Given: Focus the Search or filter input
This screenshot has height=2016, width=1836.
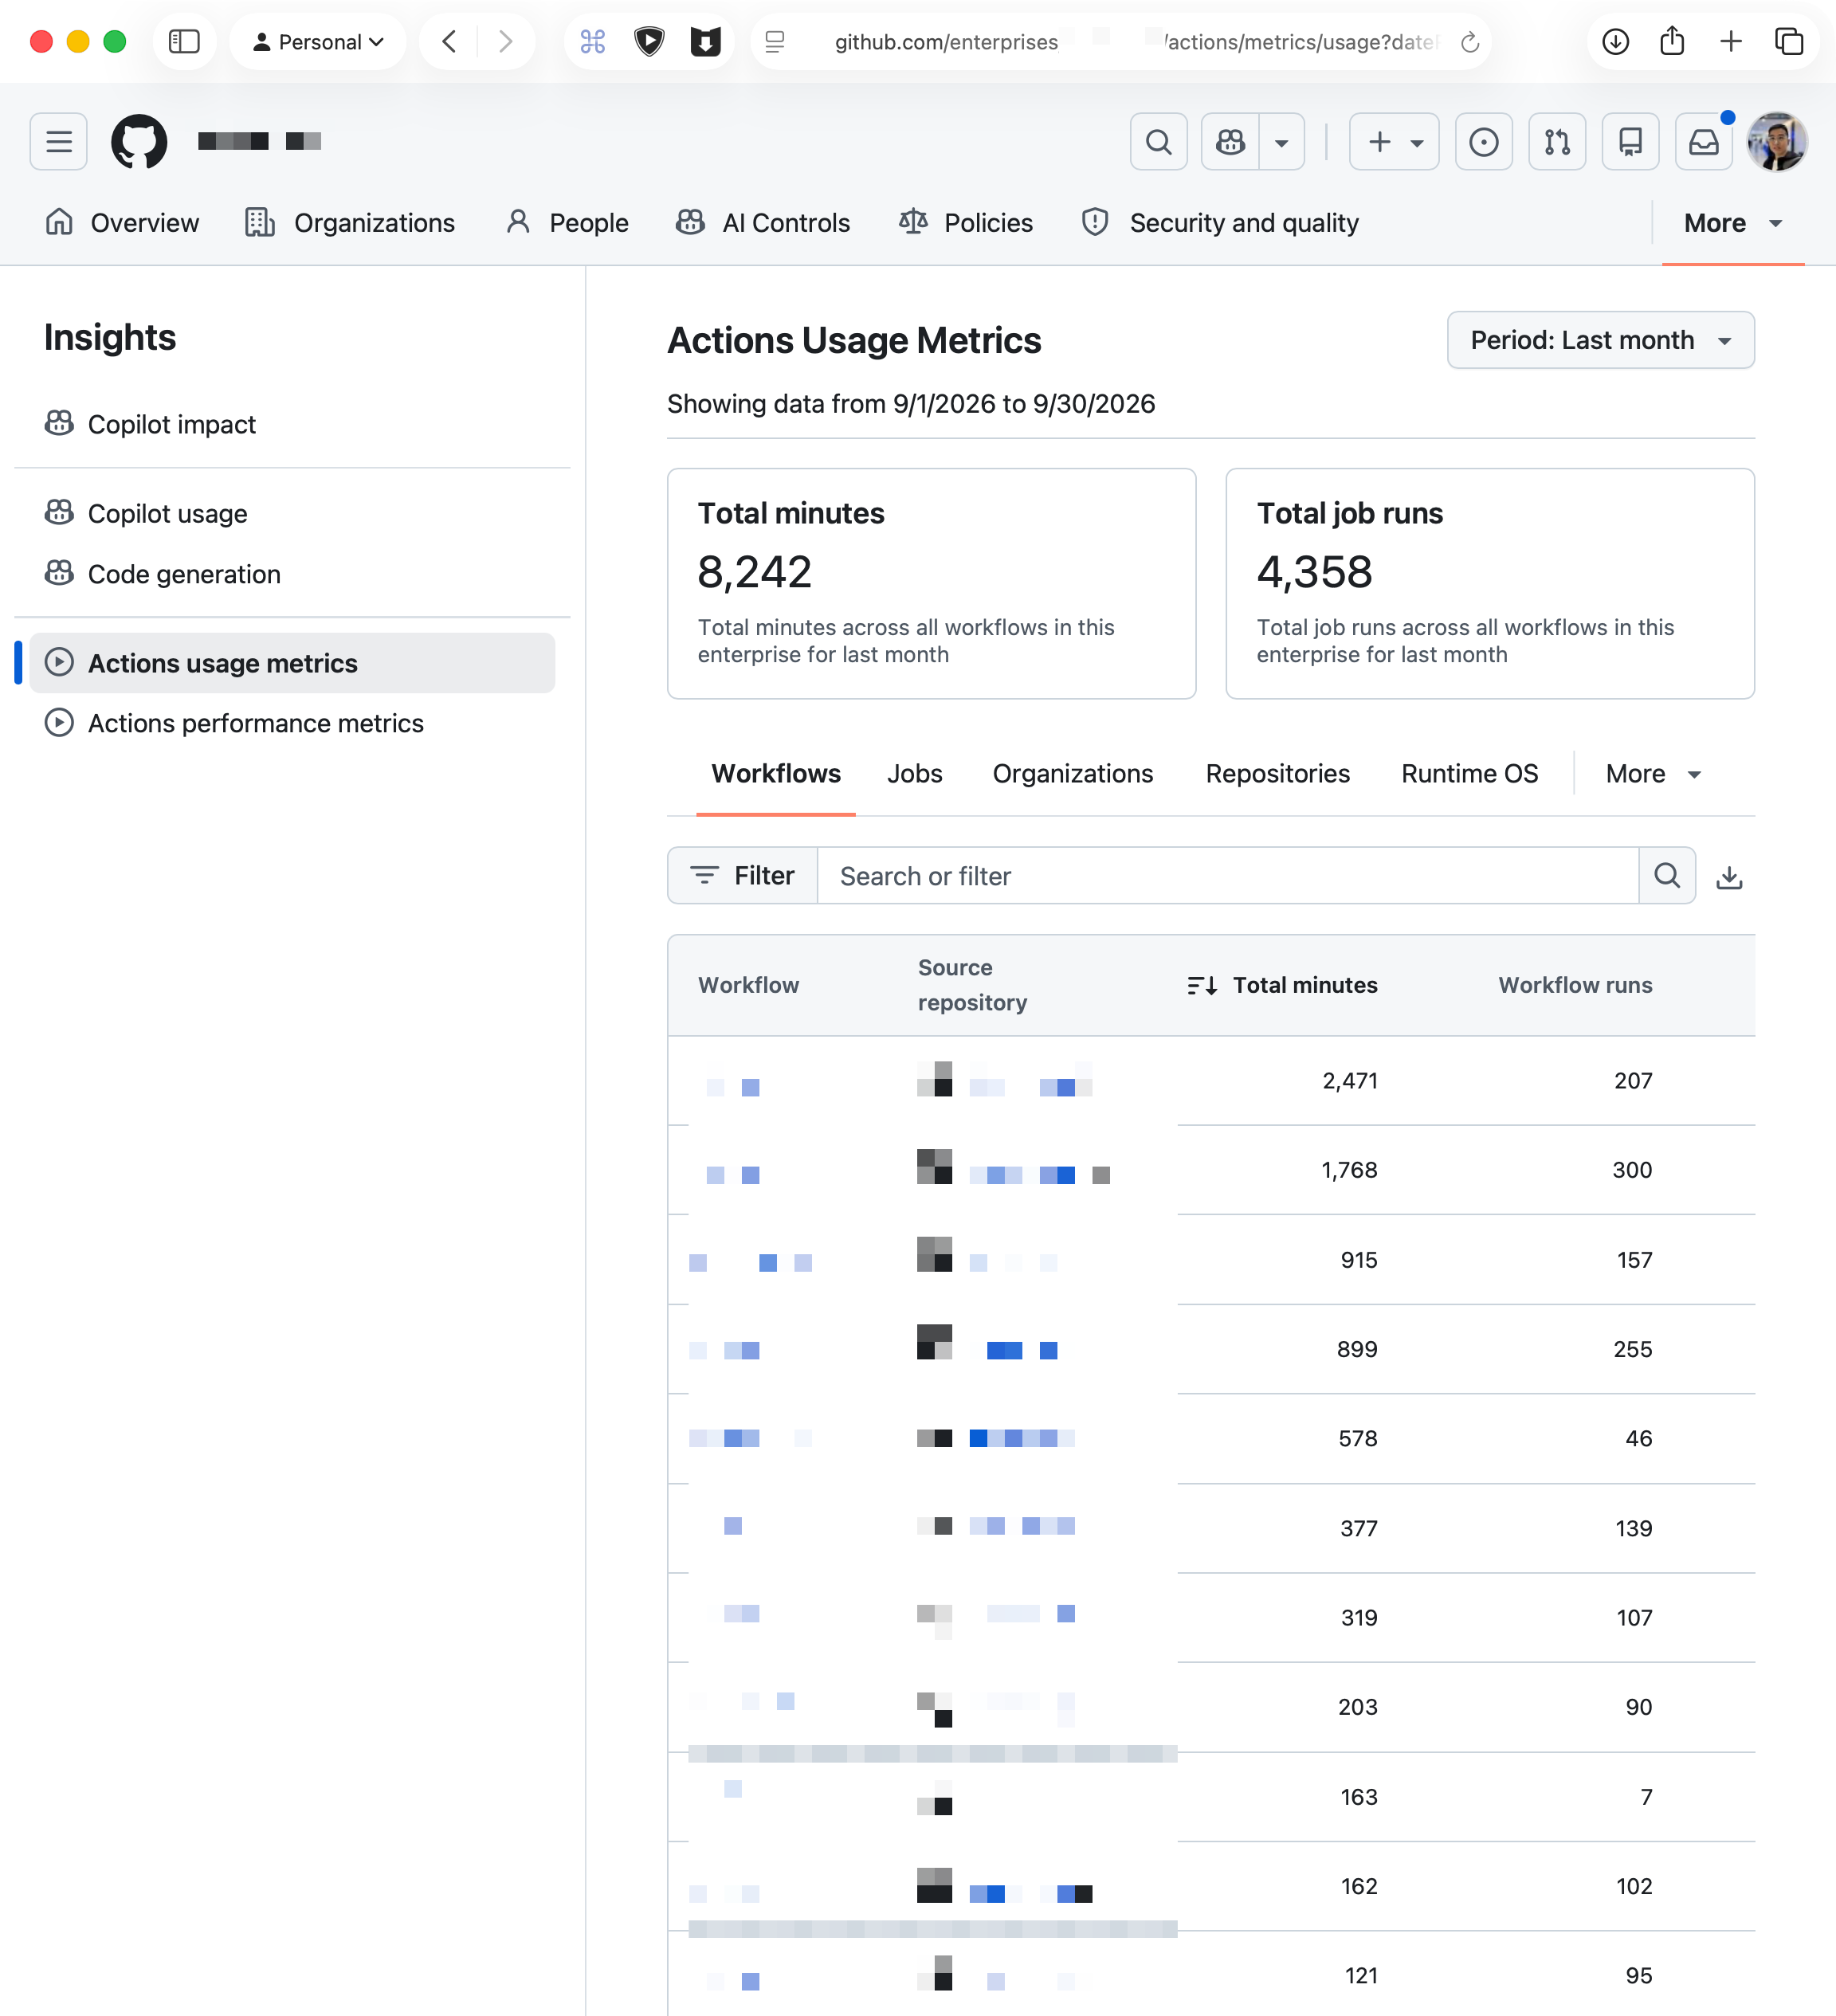Looking at the screenshot, I should pyautogui.click(x=1228, y=876).
